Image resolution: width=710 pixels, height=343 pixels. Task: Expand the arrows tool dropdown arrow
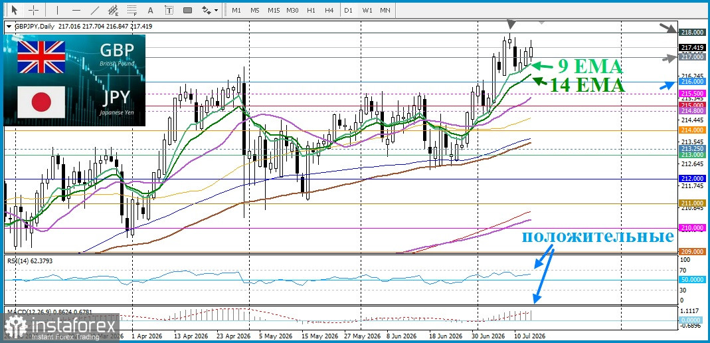point(216,10)
